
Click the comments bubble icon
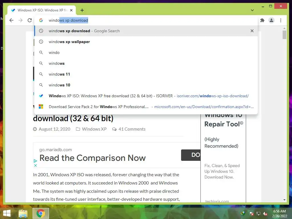[x=114, y=129]
